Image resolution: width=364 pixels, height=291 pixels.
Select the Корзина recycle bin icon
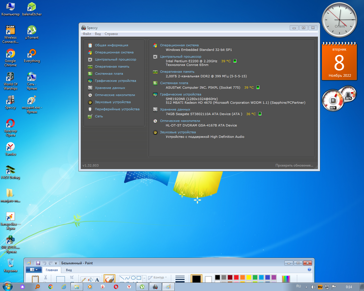click(11, 265)
